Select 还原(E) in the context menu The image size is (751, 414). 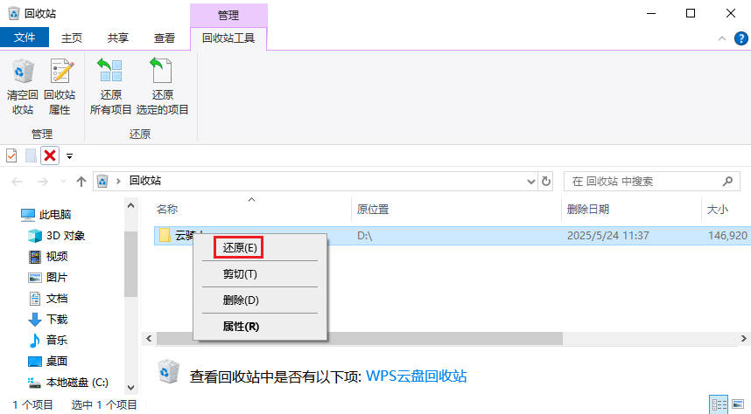(240, 247)
